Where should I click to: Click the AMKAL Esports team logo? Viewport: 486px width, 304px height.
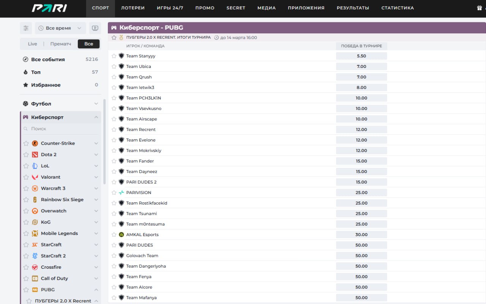(121, 235)
